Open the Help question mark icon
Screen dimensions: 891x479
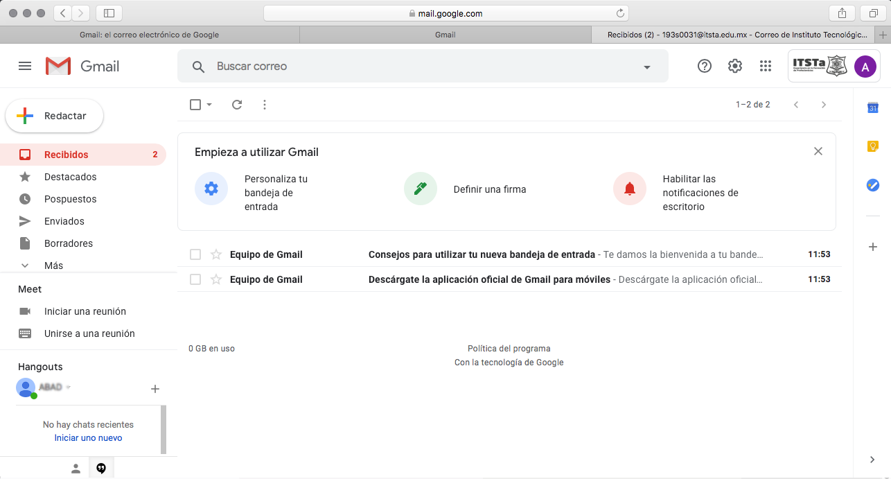coord(705,66)
